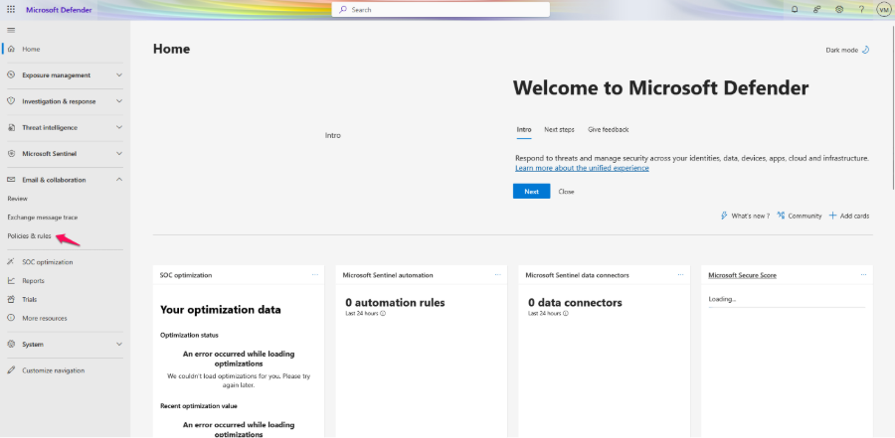Click the Customize navigation pencil icon

pyautogui.click(x=11, y=370)
